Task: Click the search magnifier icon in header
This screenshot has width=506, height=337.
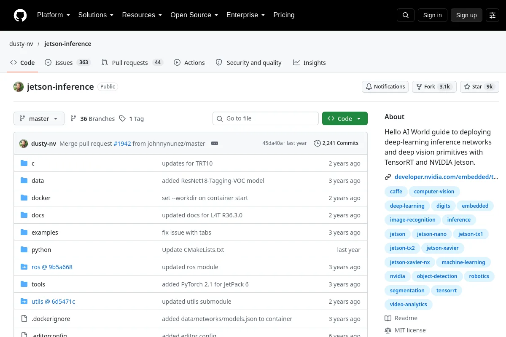Action: coord(406,15)
